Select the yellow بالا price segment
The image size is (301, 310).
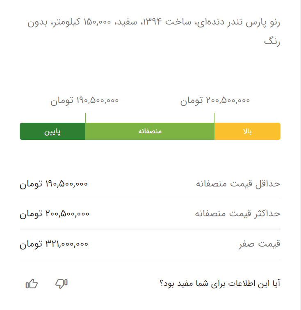pos(247,131)
